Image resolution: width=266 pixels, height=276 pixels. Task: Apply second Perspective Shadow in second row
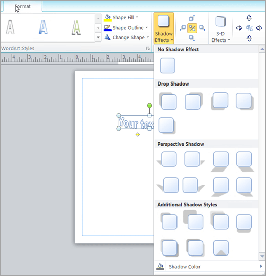(x=193, y=185)
